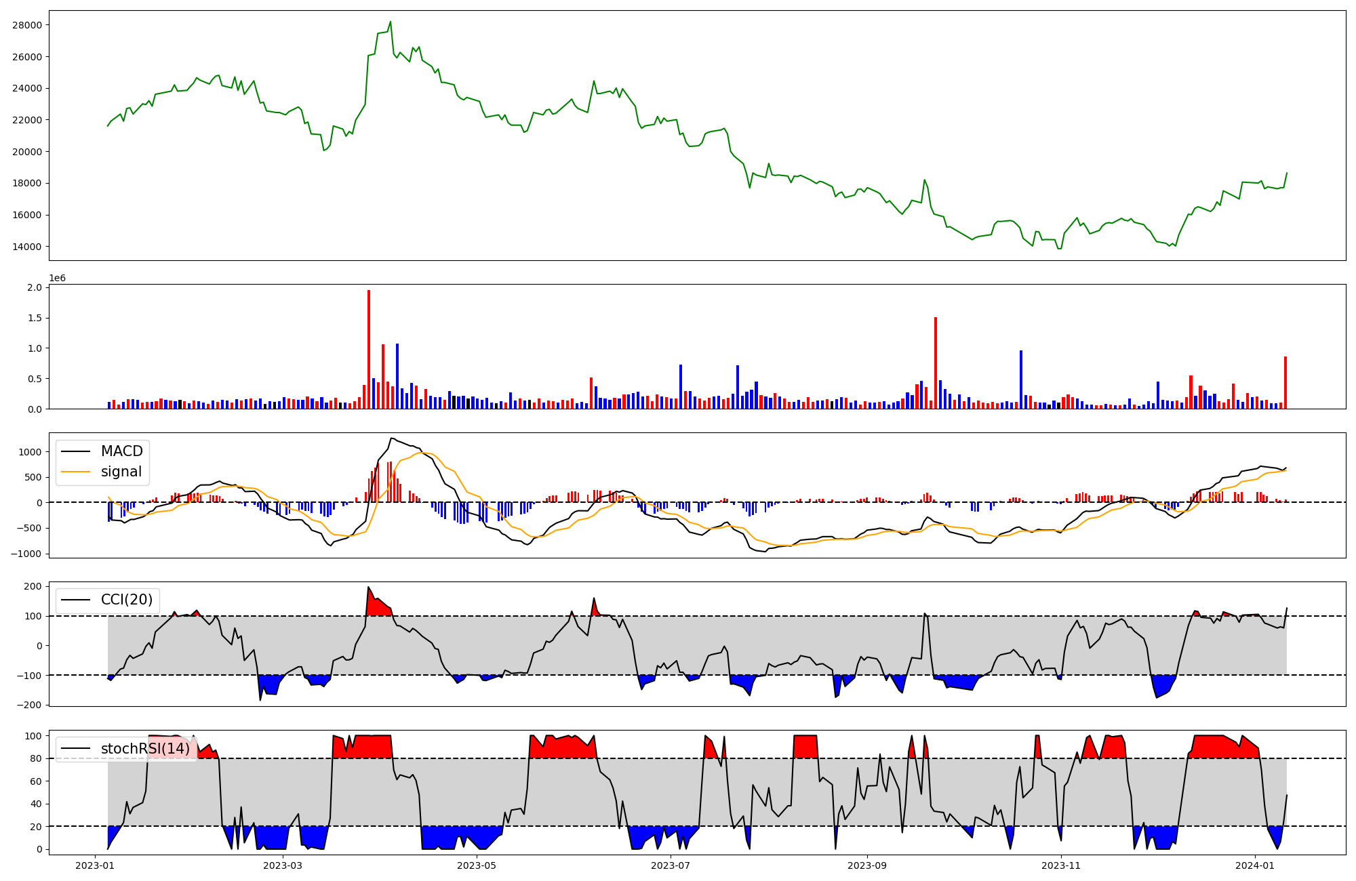Click the 1000 label on the MACD axis
Viewport: 1356px width, 881px height.
click(x=31, y=452)
